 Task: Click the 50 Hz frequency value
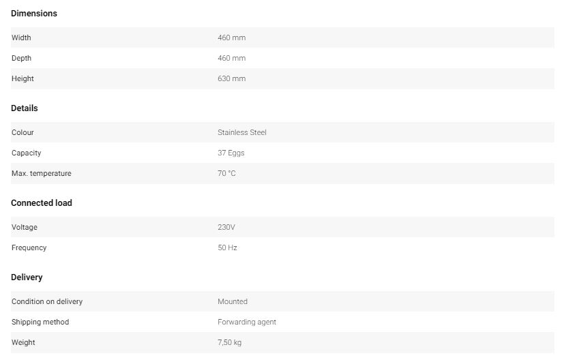tap(228, 247)
